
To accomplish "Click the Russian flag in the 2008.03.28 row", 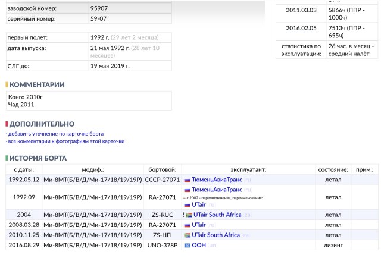I will point(187,225).
